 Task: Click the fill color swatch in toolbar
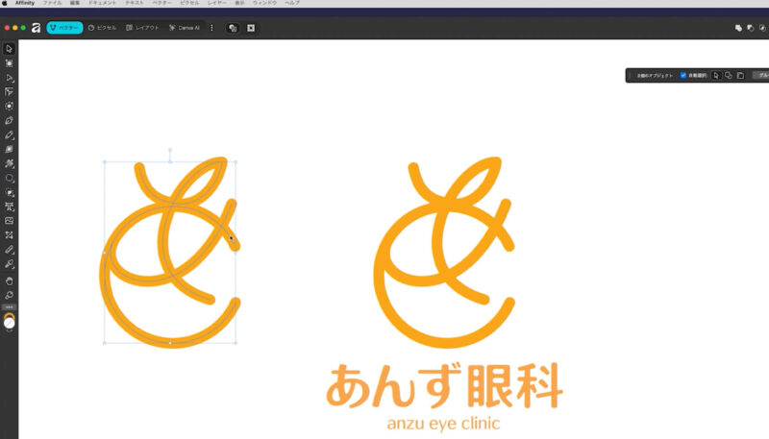pos(9,324)
